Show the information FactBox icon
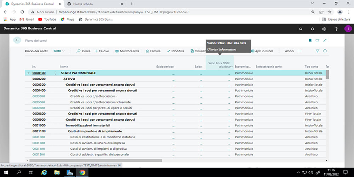The image size is (354, 177). [325, 51]
